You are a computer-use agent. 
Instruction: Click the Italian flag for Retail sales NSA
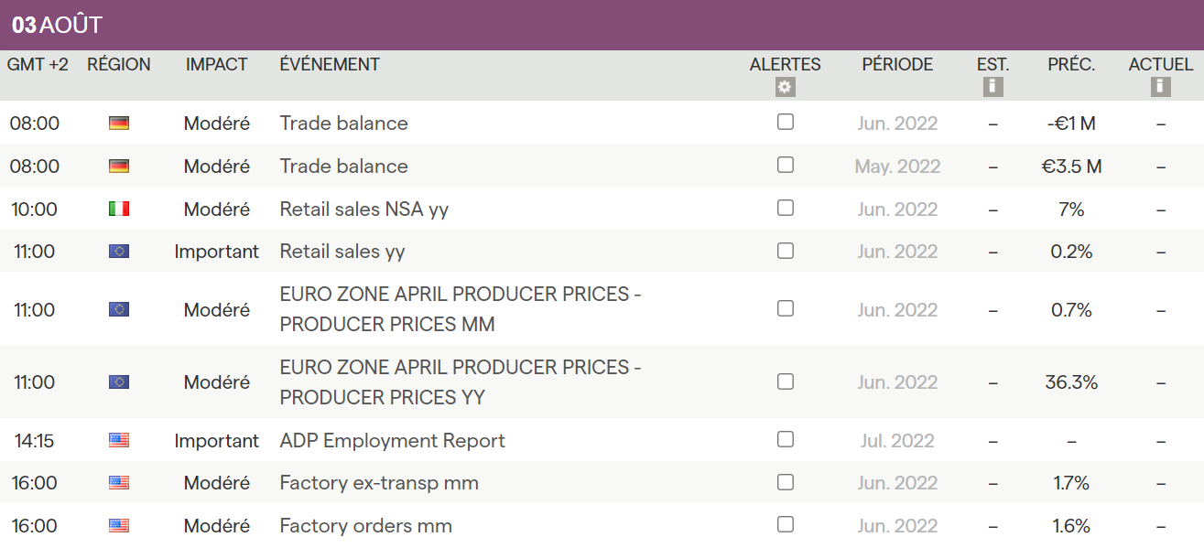point(119,209)
